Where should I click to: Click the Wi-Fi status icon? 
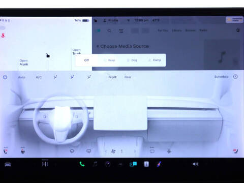pyautogui.click(x=129, y=20)
